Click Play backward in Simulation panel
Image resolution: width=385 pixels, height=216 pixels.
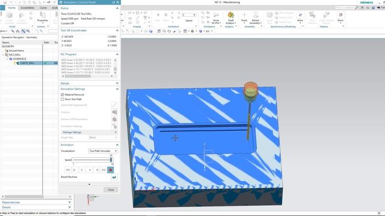point(82,170)
